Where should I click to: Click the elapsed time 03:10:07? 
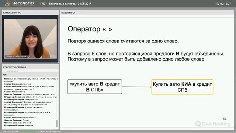225,4
